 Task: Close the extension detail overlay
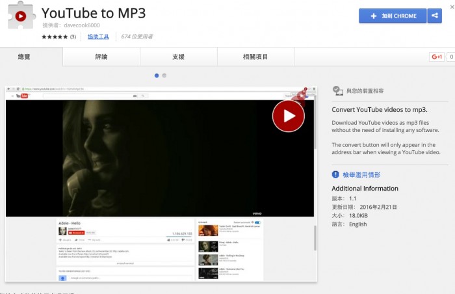[x=452, y=7]
